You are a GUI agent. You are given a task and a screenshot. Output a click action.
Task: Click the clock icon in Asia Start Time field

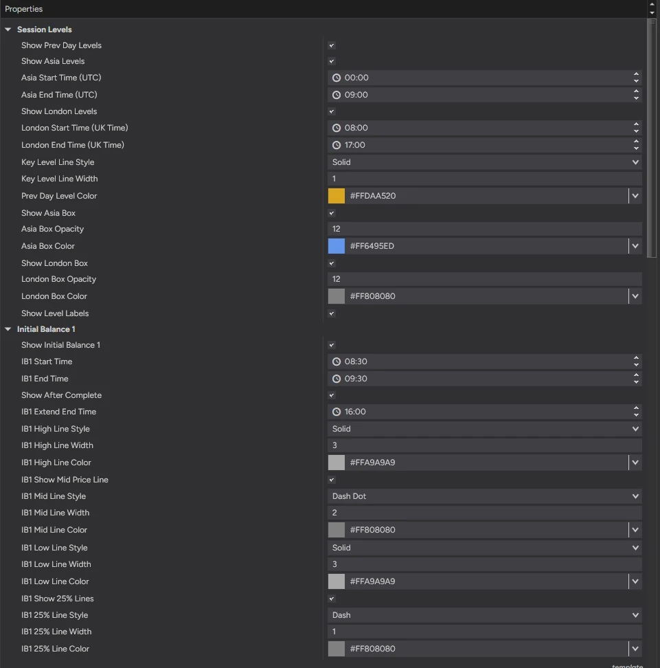337,78
